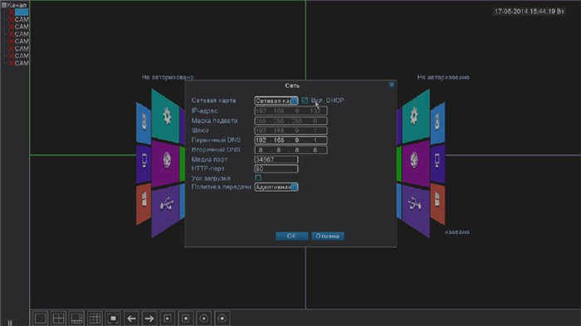Expand the Сетевая карта dropdown
This screenshot has width=581, height=326.
tap(276, 100)
